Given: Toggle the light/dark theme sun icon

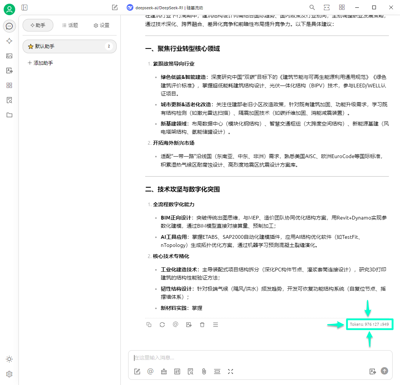Looking at the screenshot, I should 9,359.
